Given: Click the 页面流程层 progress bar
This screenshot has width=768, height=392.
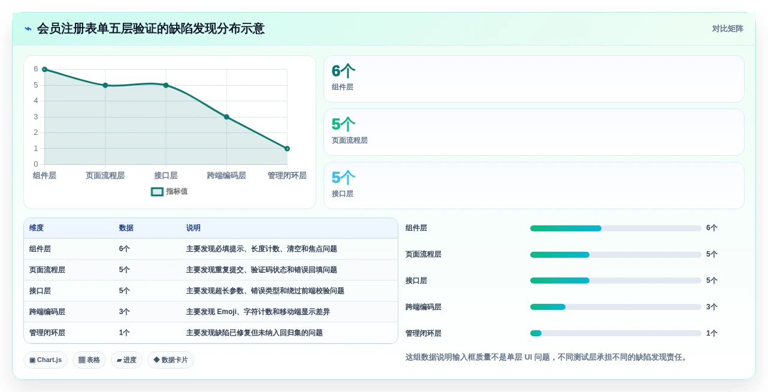Looking at the screenshot, I should click(616, 255).
